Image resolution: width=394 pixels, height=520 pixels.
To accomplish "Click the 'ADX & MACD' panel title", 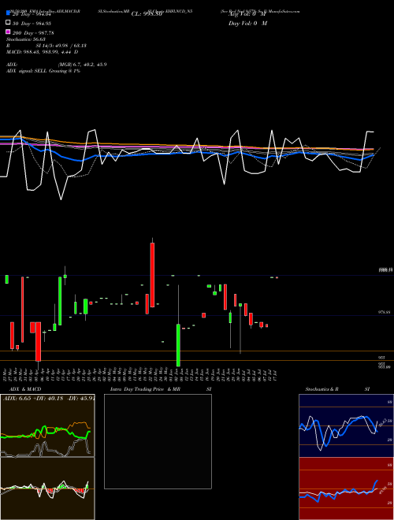I will click(25, 389).
